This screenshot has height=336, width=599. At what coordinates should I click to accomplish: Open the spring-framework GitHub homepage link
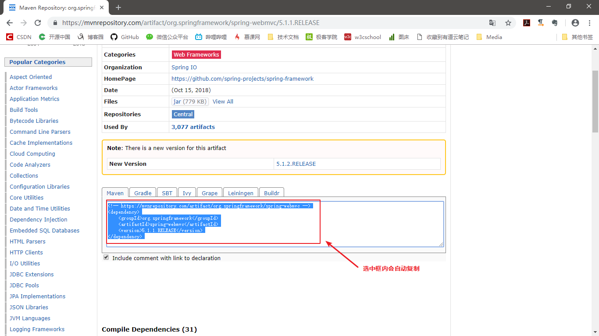coord(242,79)
